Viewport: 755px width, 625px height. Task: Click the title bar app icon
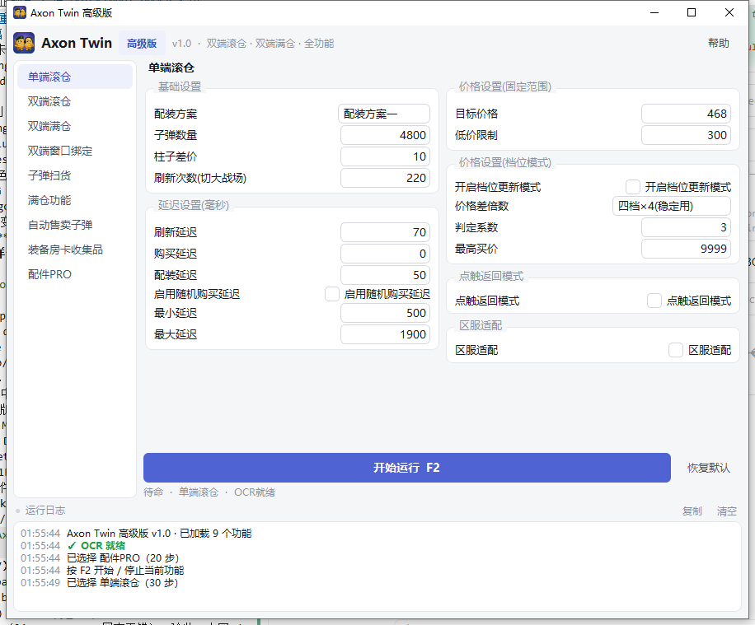[20, 12]
